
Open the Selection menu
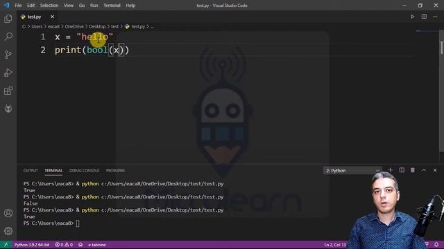point(49,6)
